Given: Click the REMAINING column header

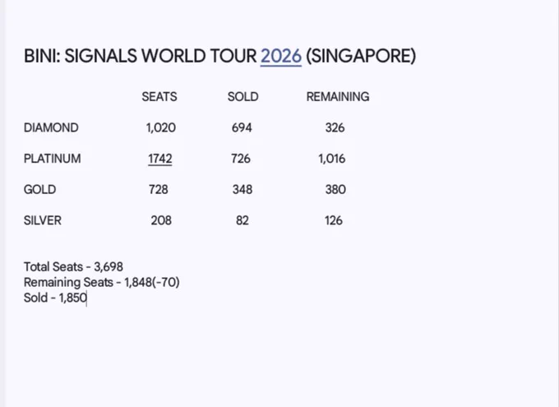Looking at the screenshot, I should 338,97.
